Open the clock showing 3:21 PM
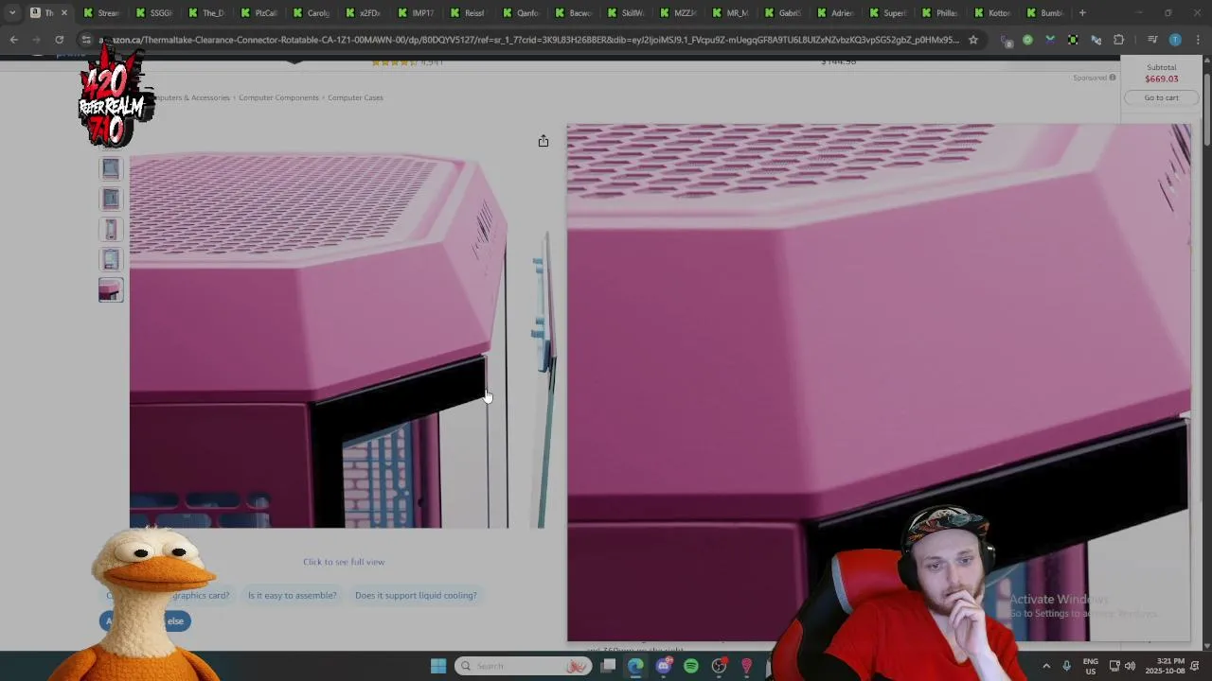1212x681 pixels. [1165, 666]
